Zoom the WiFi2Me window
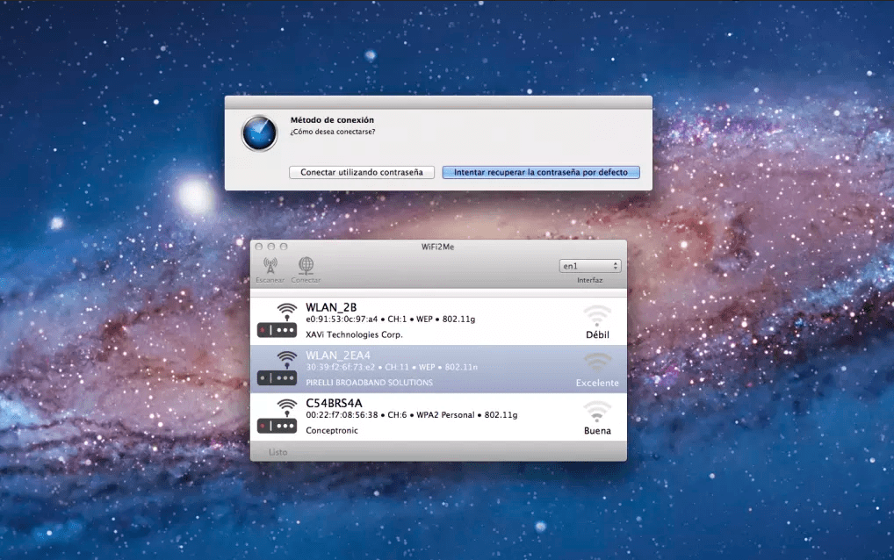Screen dimensions: 894x560 click(284, 247)
